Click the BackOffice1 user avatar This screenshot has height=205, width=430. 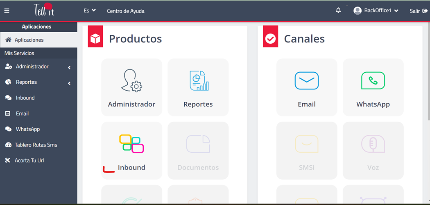pyautogui.click(x=358, y=11)
